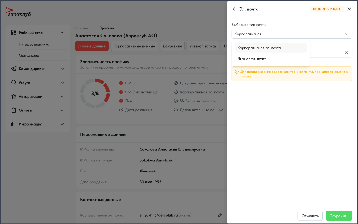Click the Отчеты clipboard icon
The height and width of the screenshot is (224, 358).
[14, 110]
